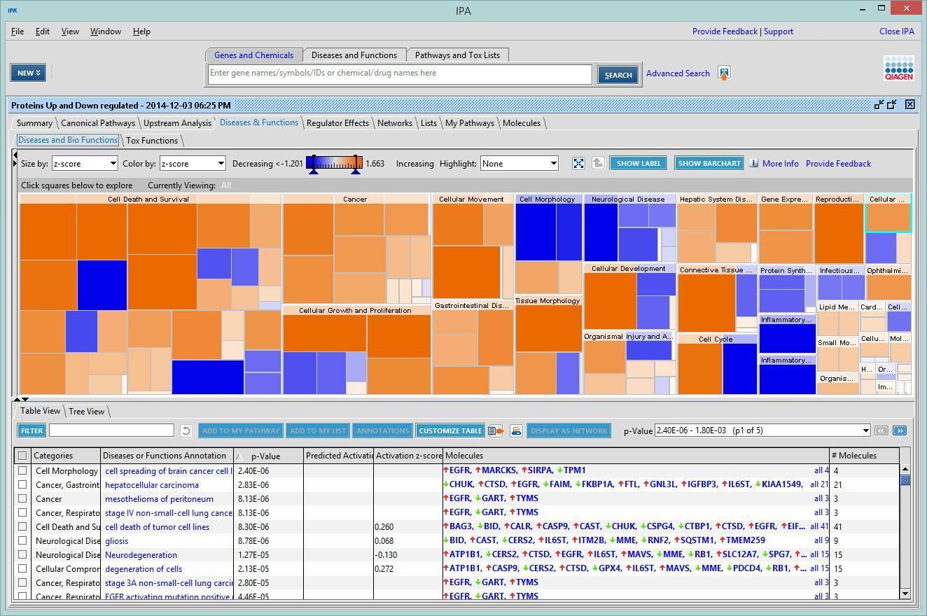Open the p-Value range dropdown
This screenshot has height=616, width=927.
point(762,430)
